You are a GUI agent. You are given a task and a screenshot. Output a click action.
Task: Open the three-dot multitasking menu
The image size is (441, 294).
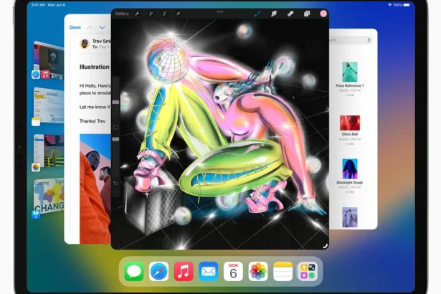[x=219, y=11]
